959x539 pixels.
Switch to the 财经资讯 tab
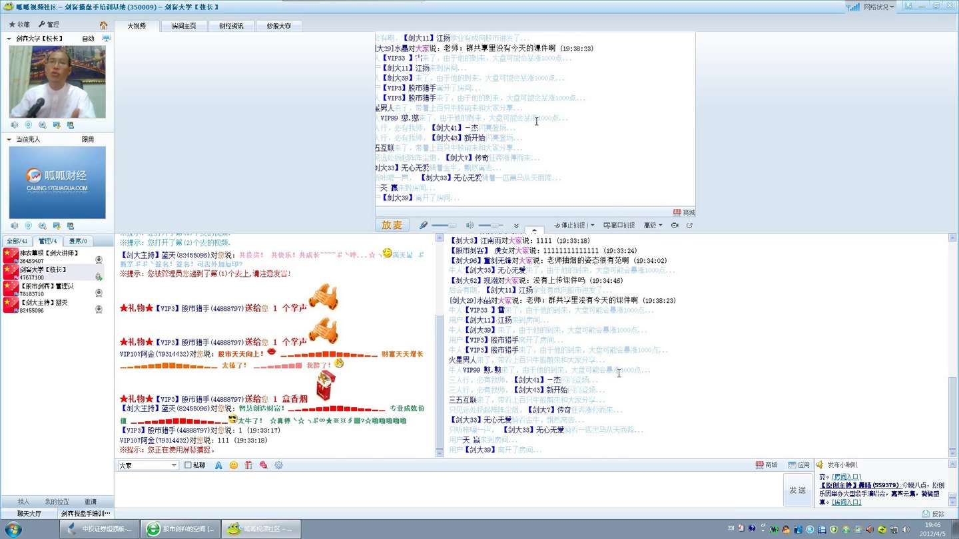(231, 26)
